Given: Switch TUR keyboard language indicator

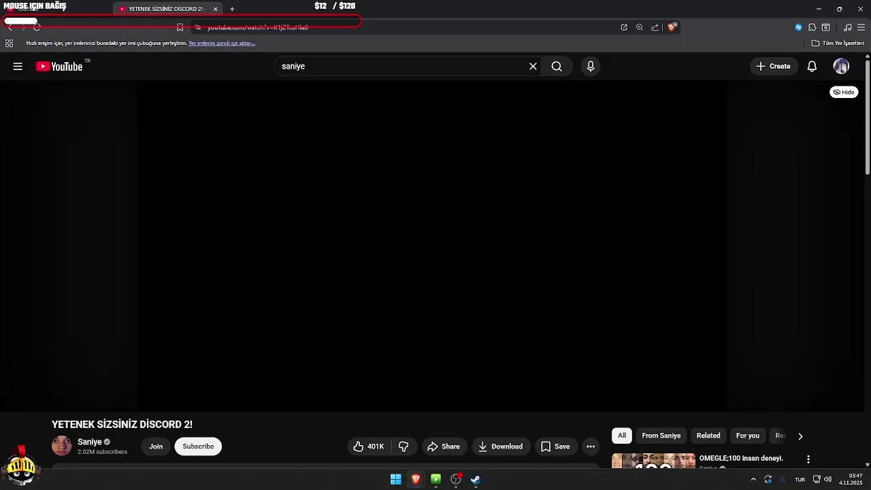Looking at the screenshot, I should pyautogui.click(x=800, y=479).
